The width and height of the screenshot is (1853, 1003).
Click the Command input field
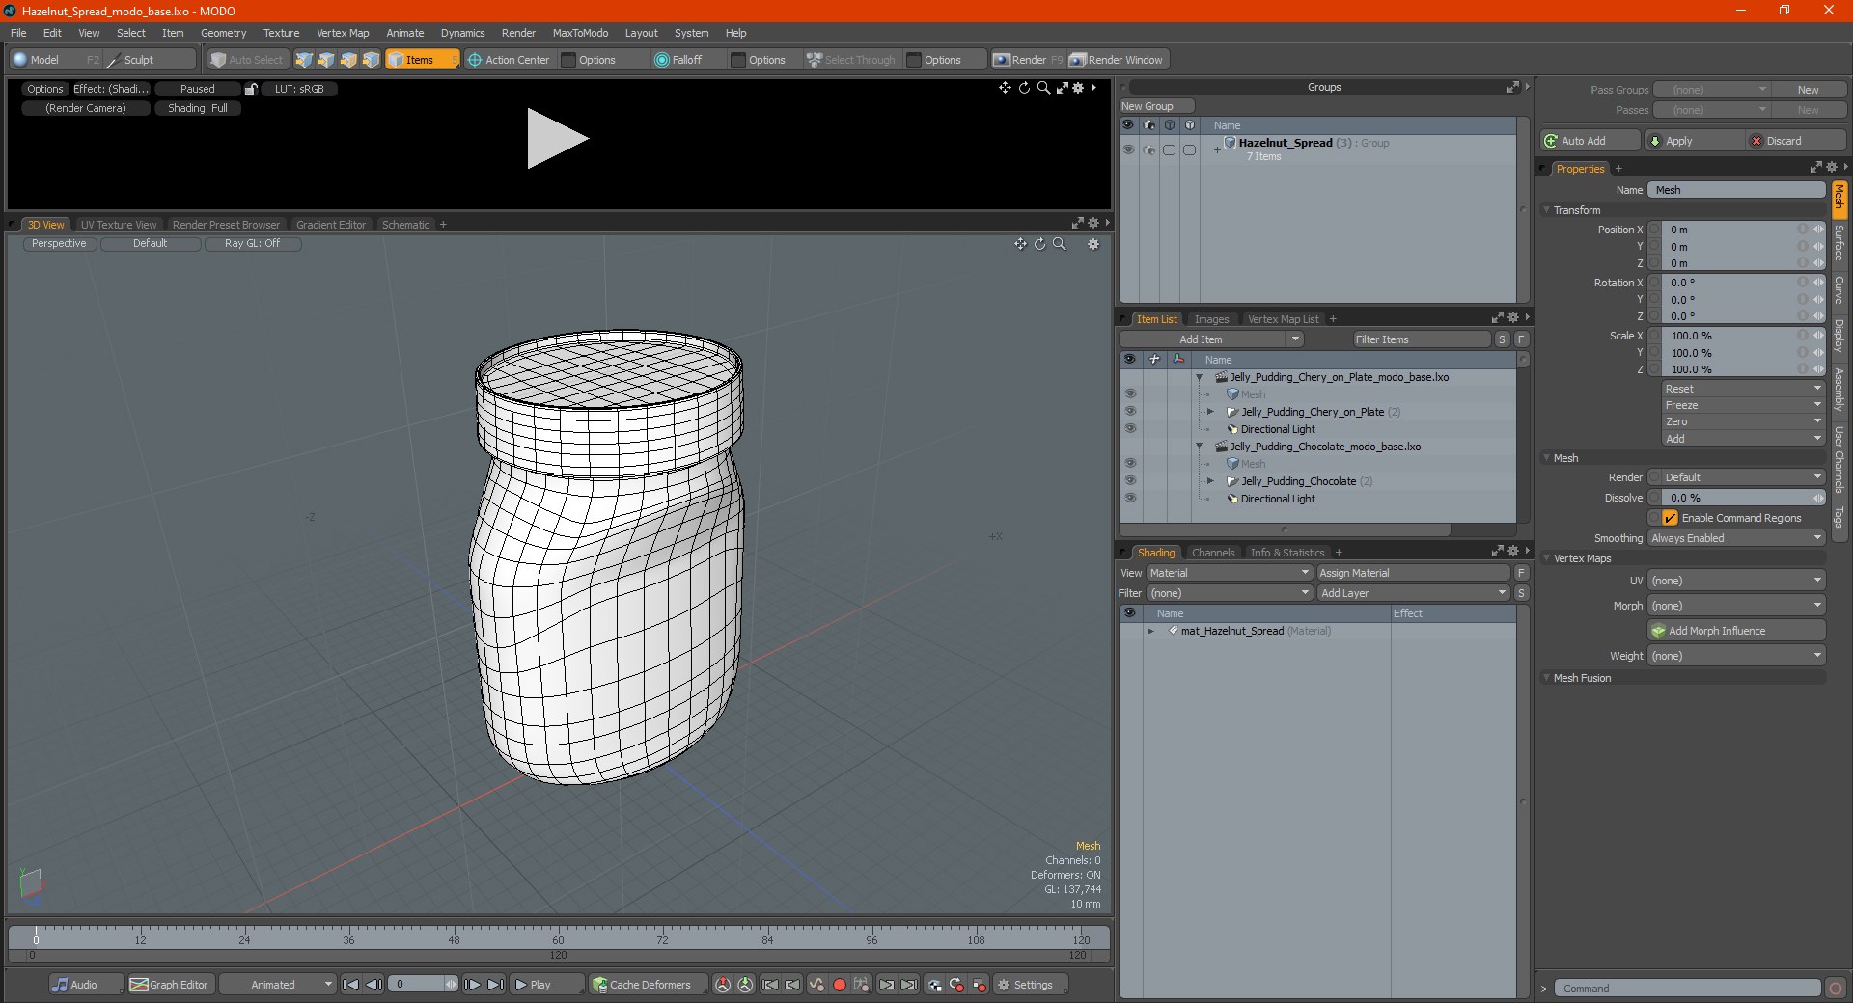click(x=1688, y=989)
